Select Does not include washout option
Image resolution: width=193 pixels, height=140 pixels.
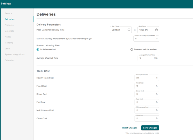132,49
